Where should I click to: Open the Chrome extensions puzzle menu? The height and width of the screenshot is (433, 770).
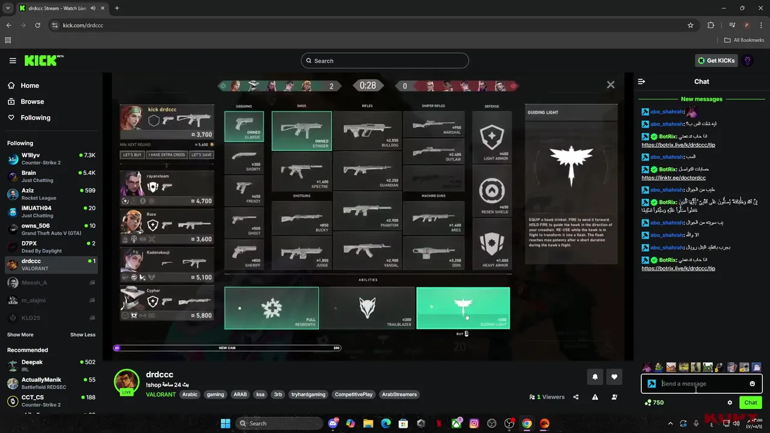[x=711, y=25]
